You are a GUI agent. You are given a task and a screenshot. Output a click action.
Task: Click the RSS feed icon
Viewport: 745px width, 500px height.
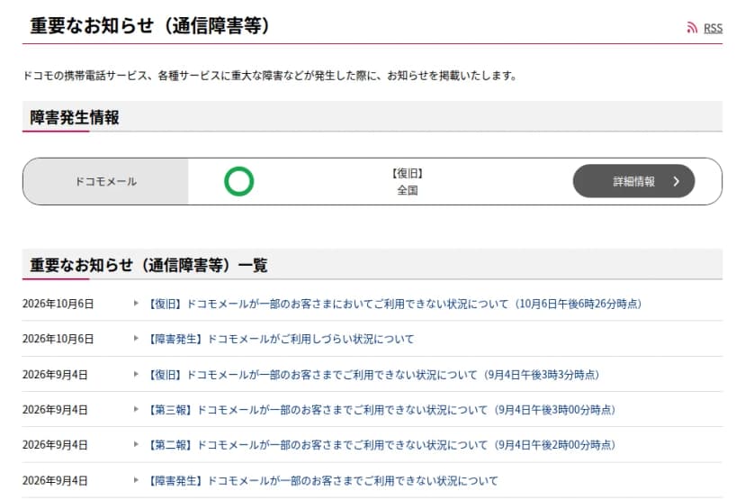click(692, 28)
